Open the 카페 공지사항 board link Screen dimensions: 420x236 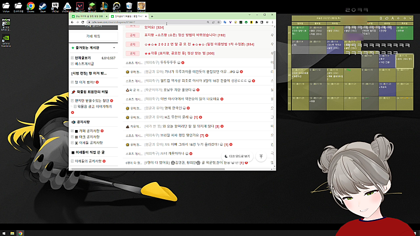(x=89, y=131)
